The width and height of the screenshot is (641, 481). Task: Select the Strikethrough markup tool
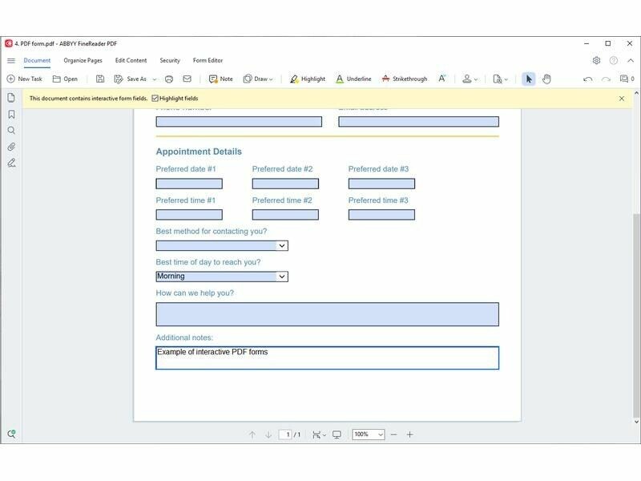tap(404, 79)
